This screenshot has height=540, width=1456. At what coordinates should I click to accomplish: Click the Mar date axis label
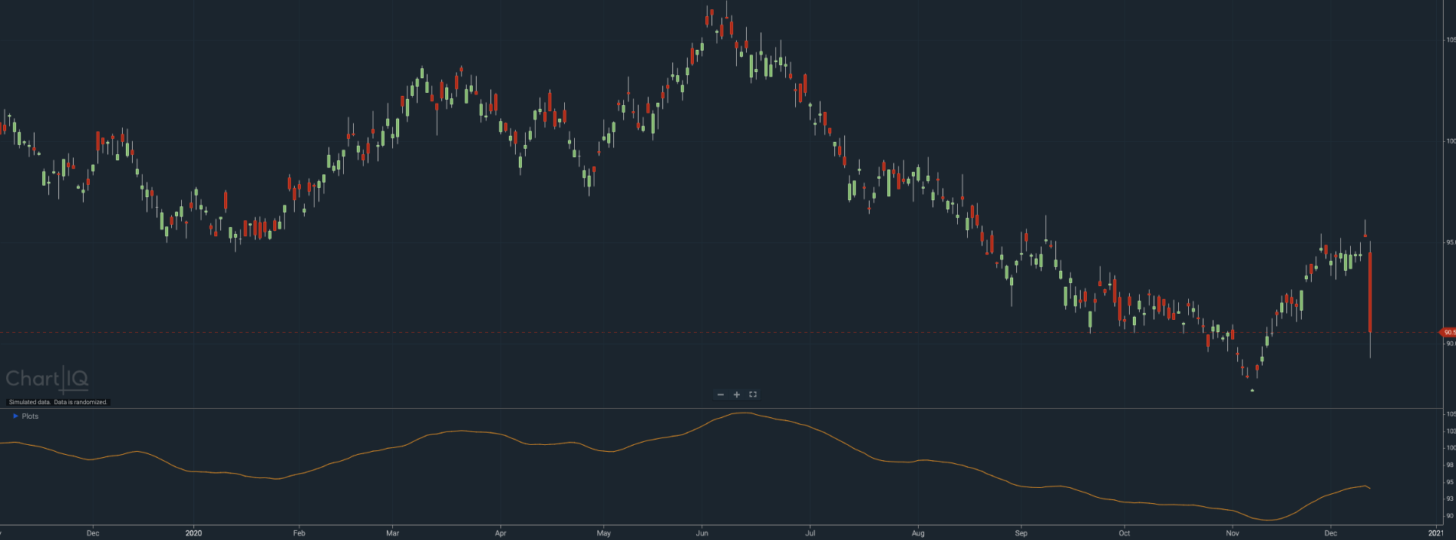coord(392,532)
